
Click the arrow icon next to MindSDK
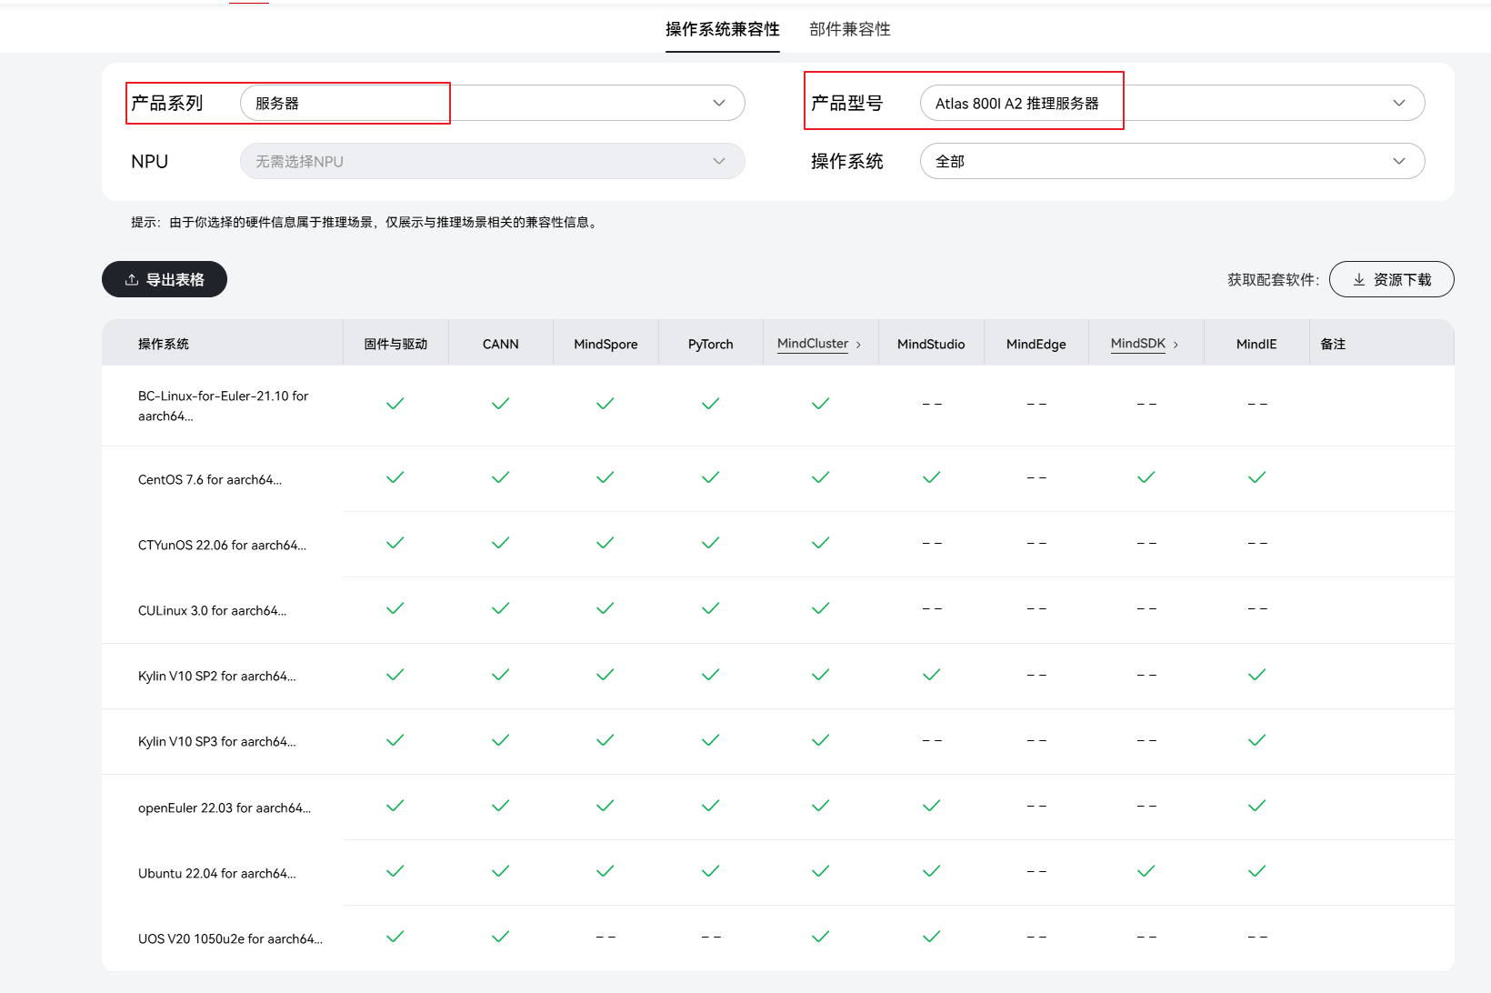1176,345
